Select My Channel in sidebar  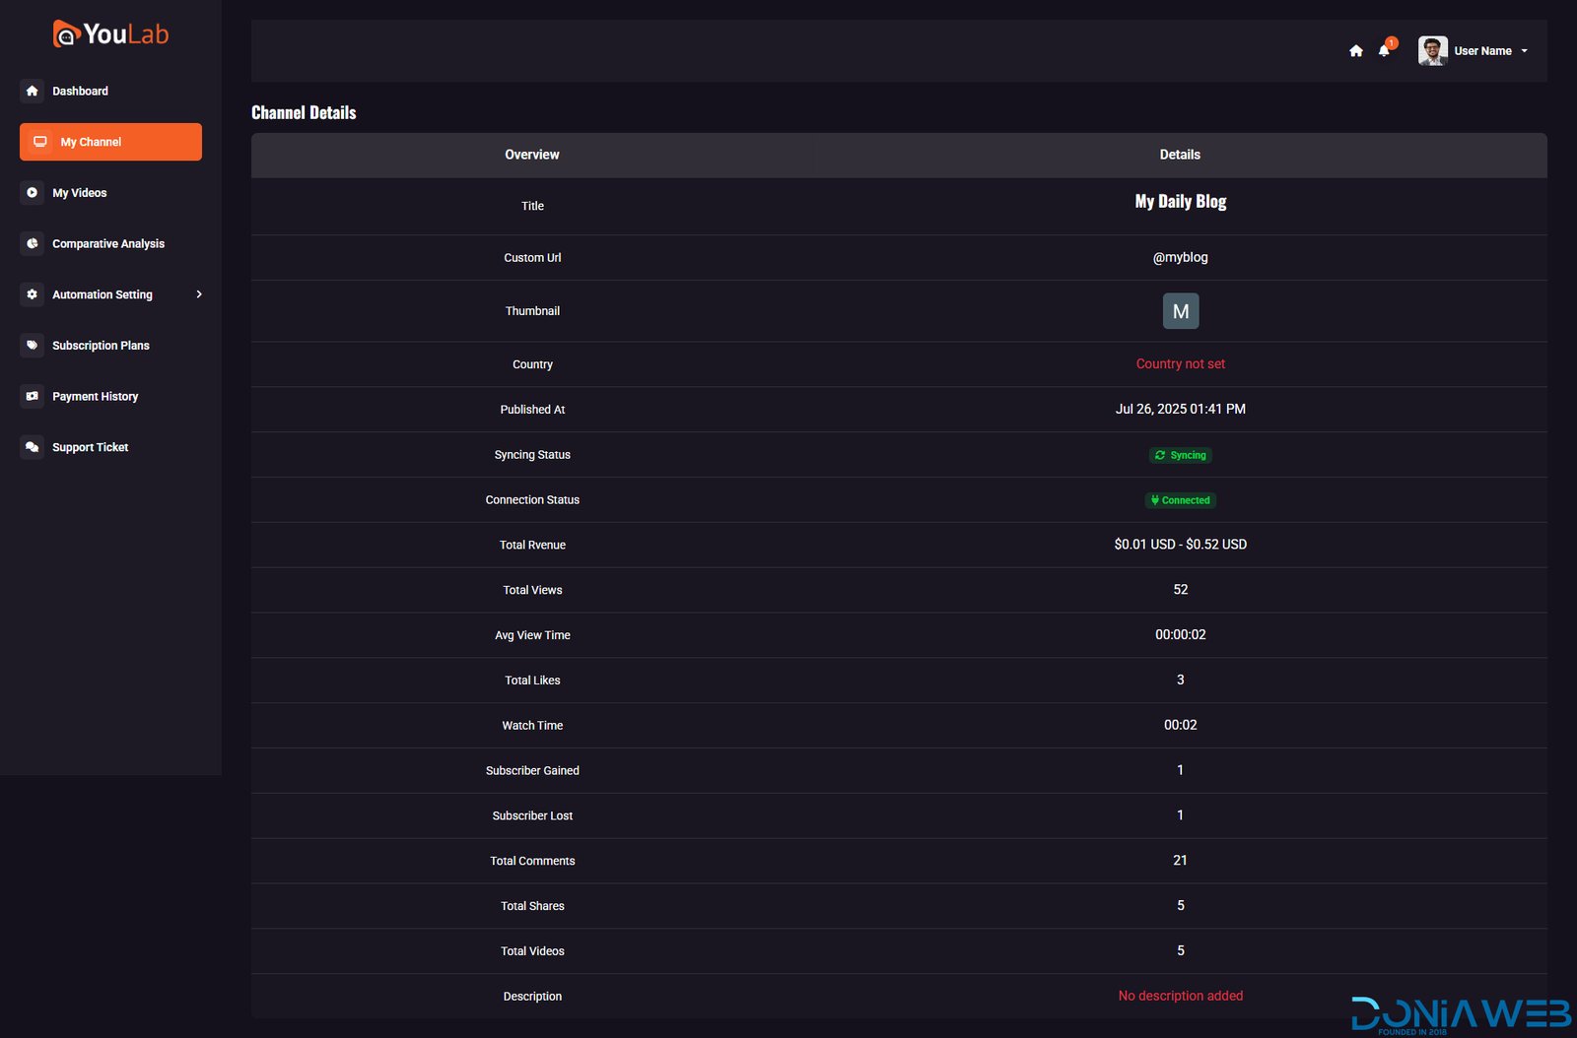tap(110, 142)
